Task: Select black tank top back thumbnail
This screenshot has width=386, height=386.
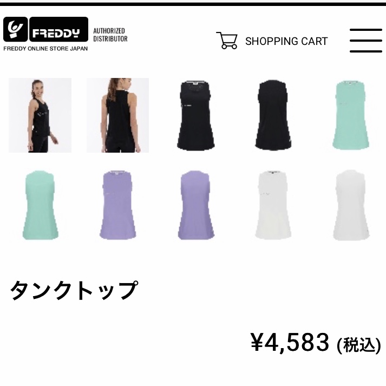Action: pyautogui.click(x=273, y=115)
